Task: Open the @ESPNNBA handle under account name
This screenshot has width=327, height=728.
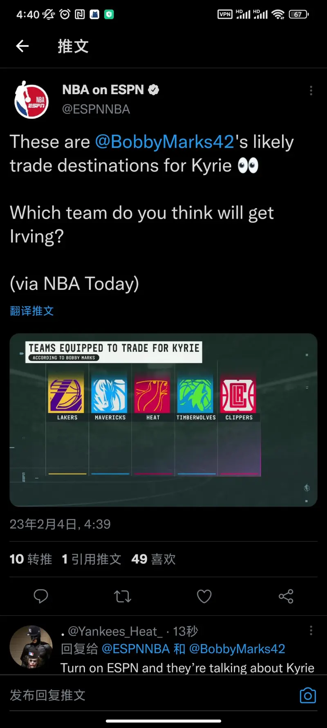Action: (x=96, y=109)
